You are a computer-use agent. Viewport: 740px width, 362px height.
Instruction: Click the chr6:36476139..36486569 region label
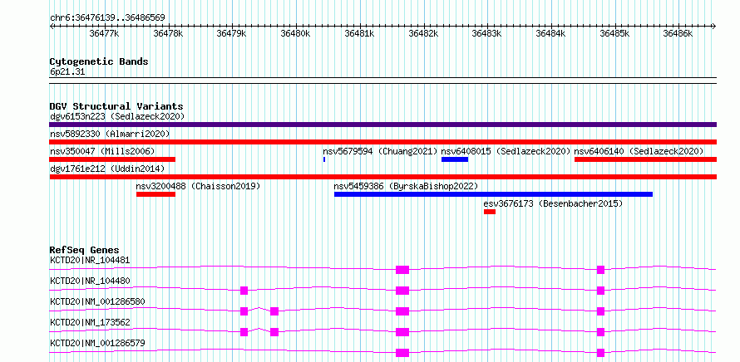pos(107,18)
